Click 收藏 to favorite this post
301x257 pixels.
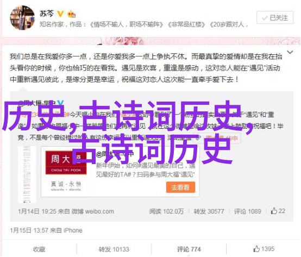(39, 249)
